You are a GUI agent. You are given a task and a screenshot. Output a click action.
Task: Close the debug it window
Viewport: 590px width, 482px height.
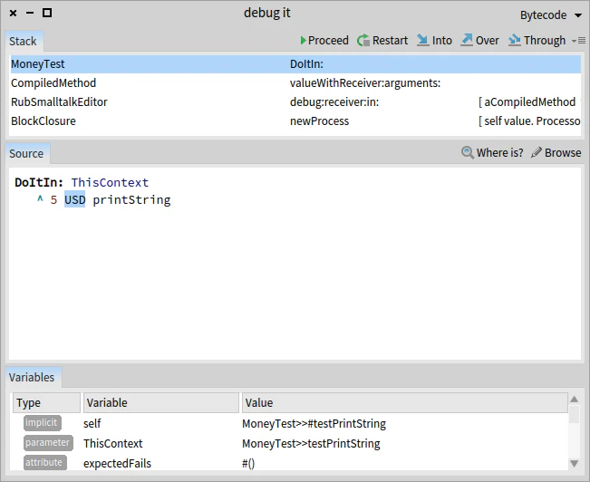tap(14, 14)
